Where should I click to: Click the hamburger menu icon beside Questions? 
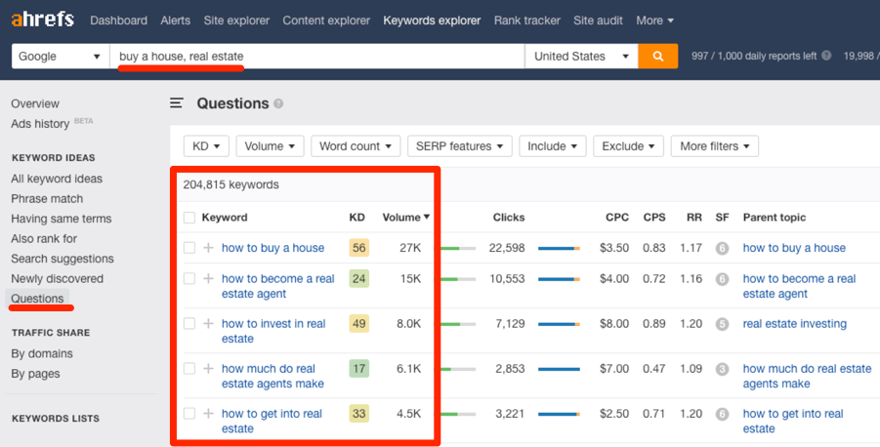[177, 103]
